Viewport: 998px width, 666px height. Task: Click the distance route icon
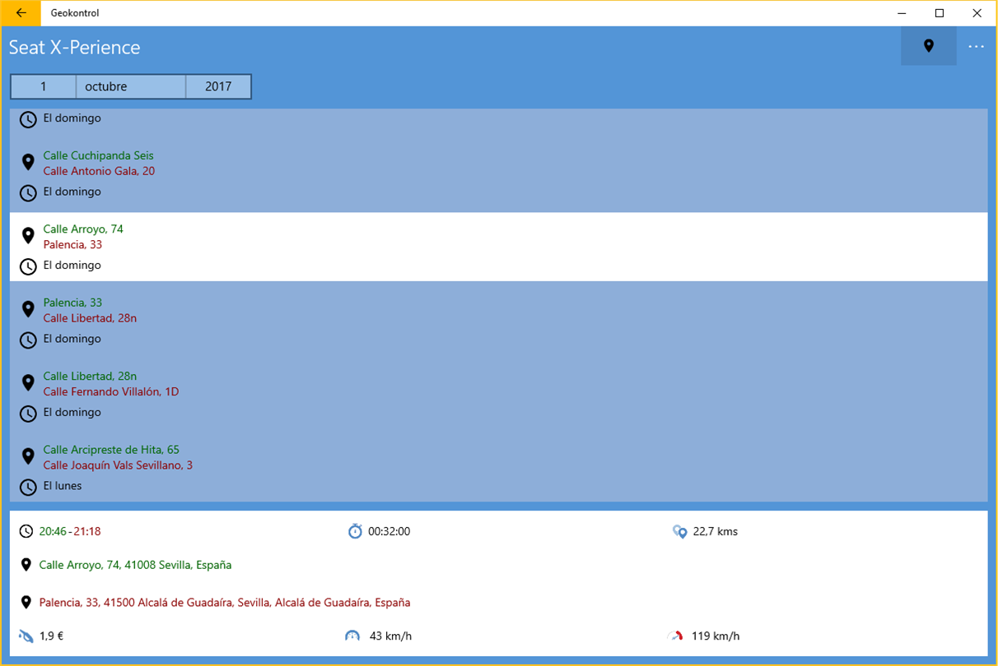coord(679,532)
